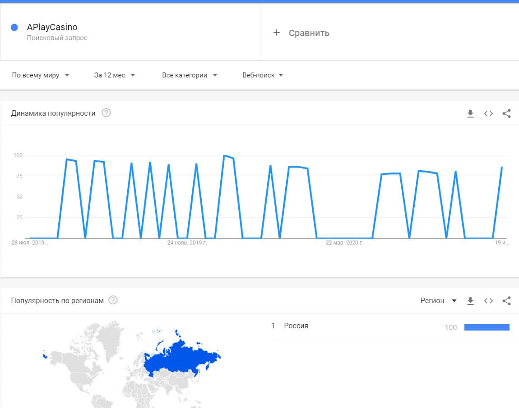This screenshot has height=408, width=519.
Task: Open the По всему миру location dropdown
Action: [x=41, y=75]
